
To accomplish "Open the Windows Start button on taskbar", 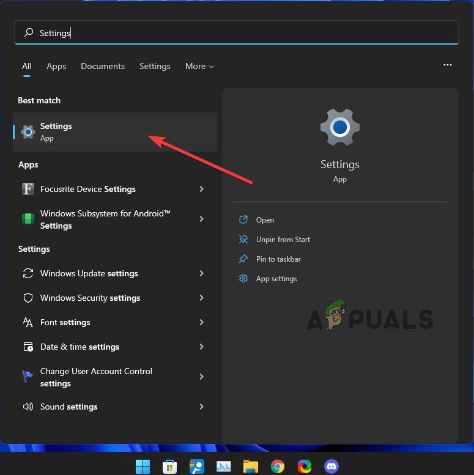I will [x=143, y=466].
